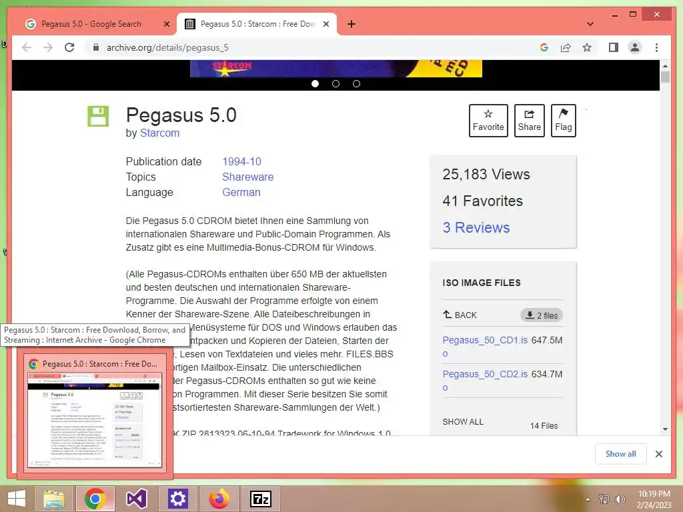Flag this item with Flag button
The image size is (683, 512).
563,121
